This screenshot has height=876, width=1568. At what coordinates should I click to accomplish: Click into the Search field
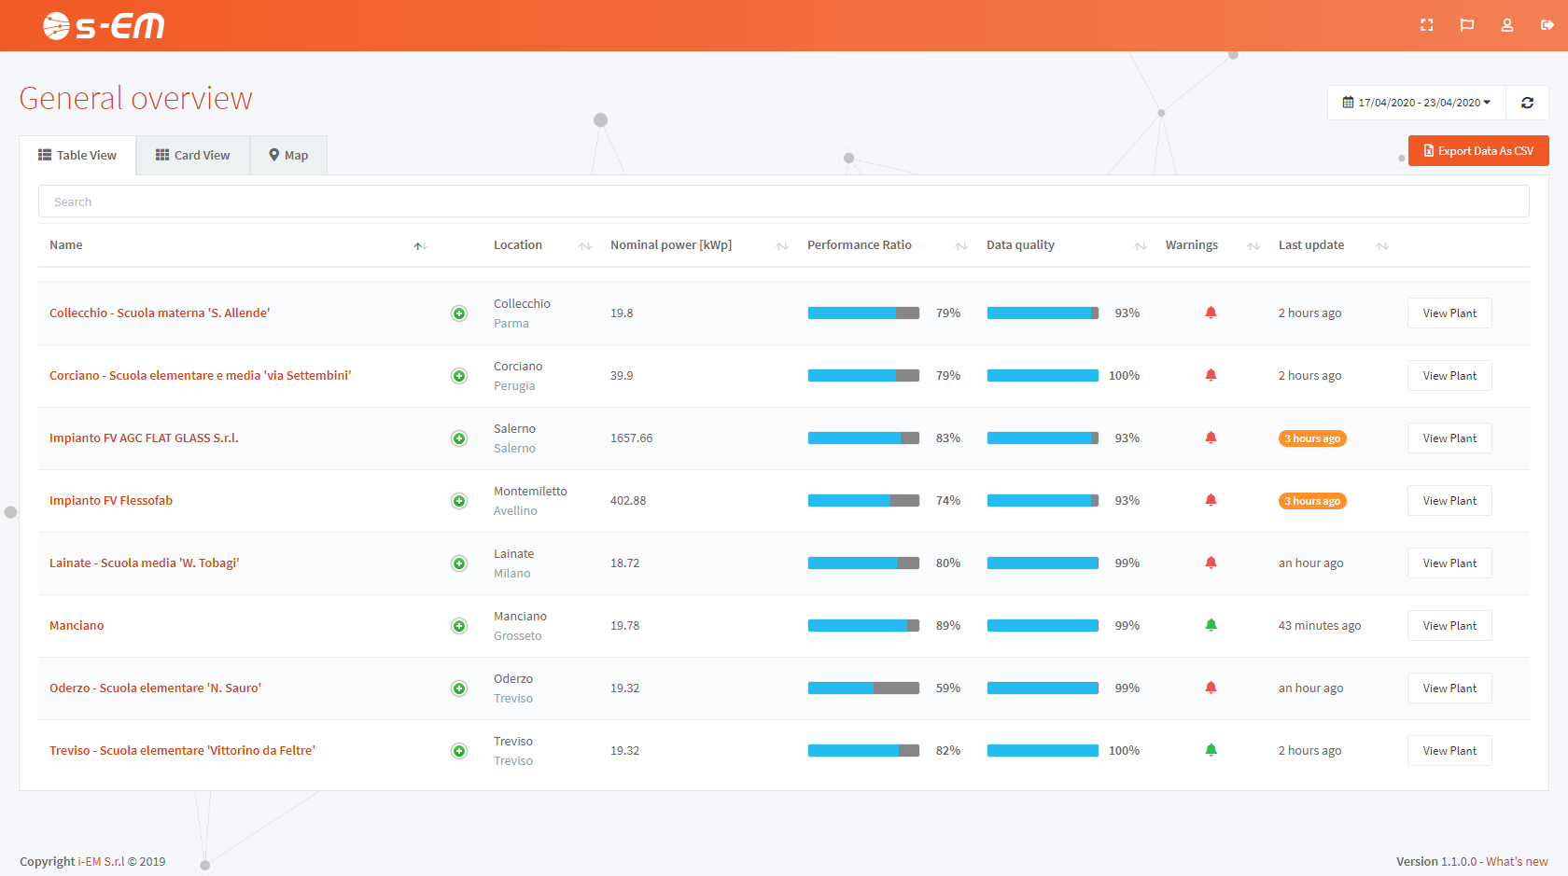783,202
